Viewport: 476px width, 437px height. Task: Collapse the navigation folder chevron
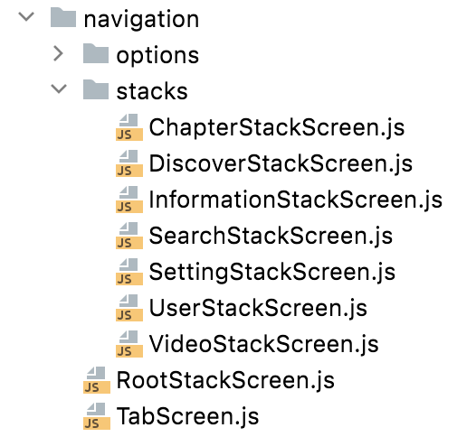[26, 16]
